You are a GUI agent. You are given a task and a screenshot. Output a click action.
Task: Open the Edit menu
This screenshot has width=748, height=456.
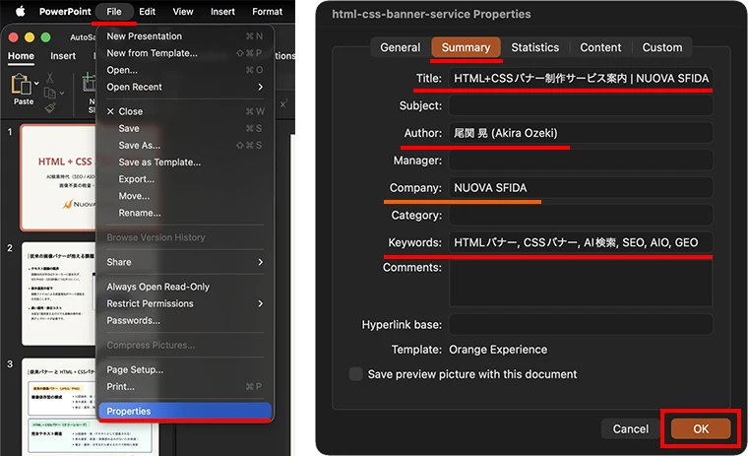pyautogui.click(x=147, y=12)
